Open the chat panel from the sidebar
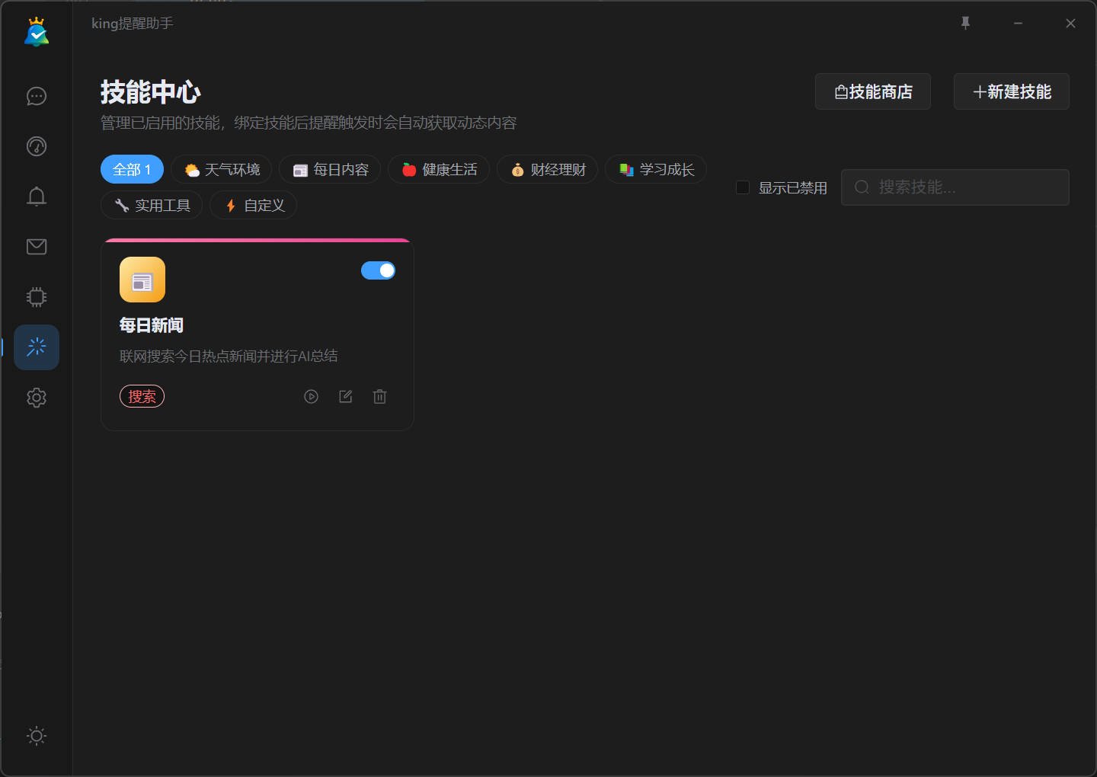This screenshot has width=1097, height=777. 36,96
